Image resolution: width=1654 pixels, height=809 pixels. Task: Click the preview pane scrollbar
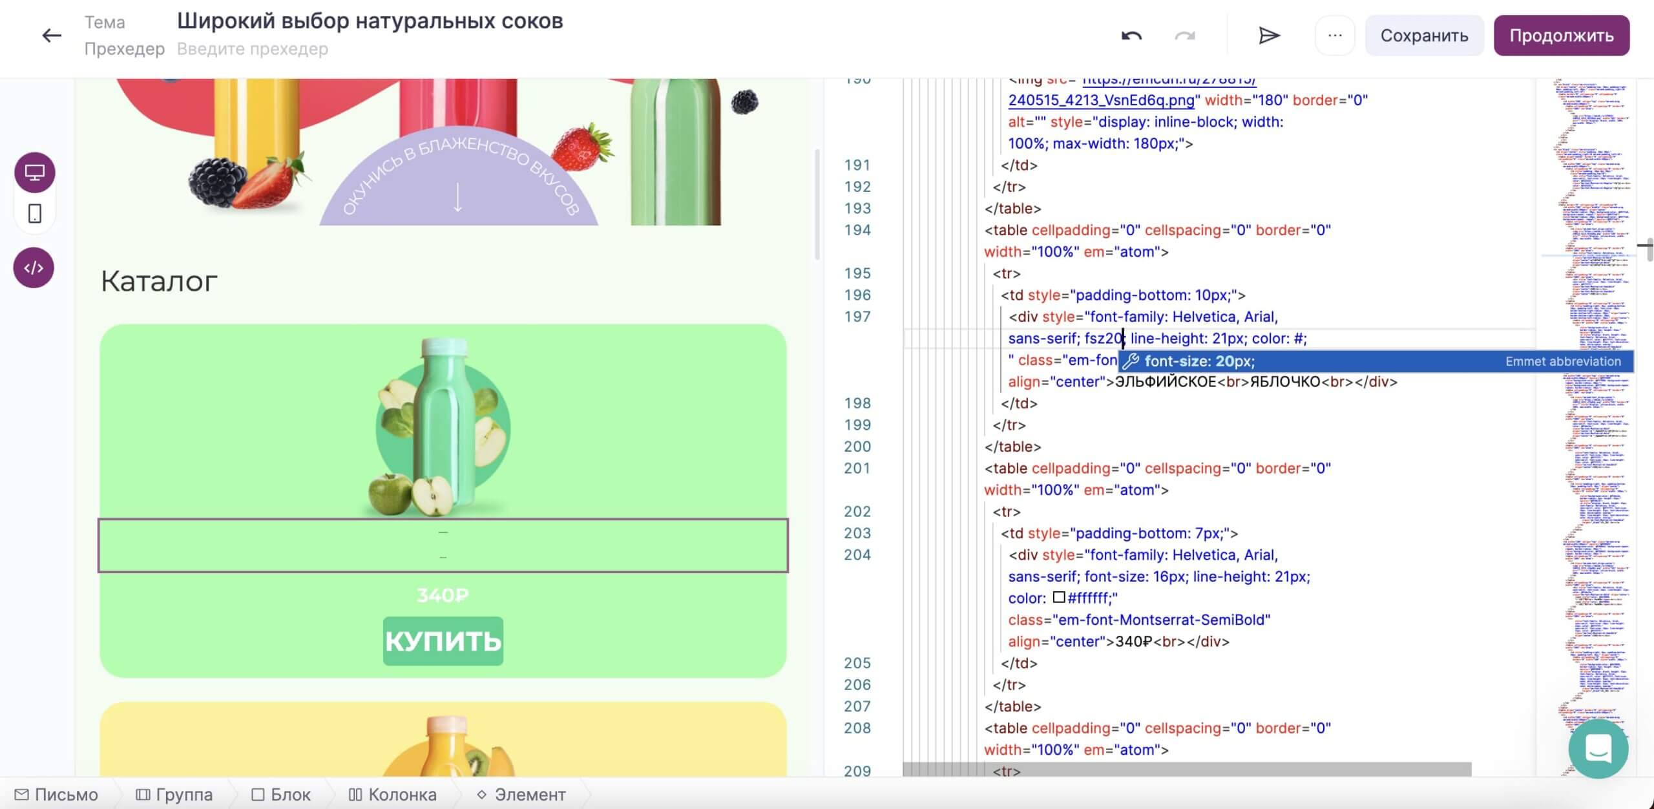pos(817,204)
